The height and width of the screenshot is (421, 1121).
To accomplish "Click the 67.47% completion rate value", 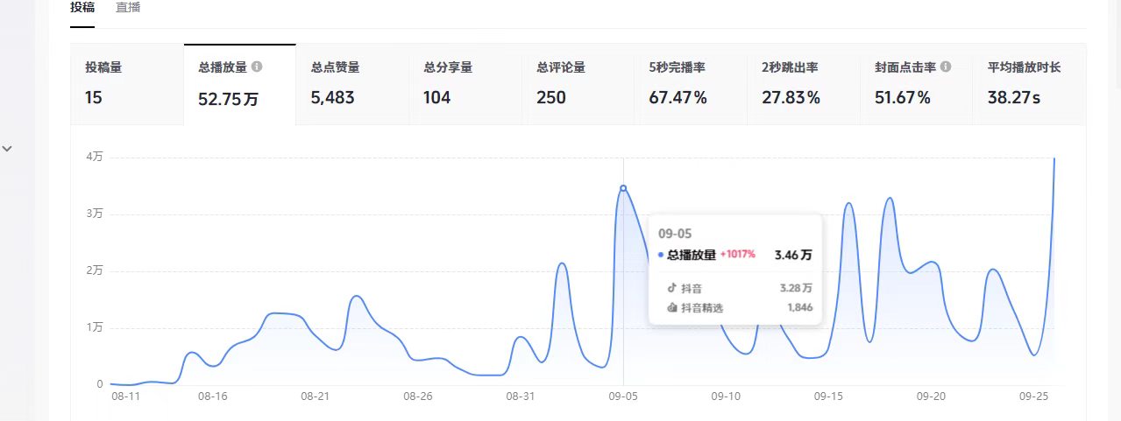I will pyautogui.click(x=678, y=98).
